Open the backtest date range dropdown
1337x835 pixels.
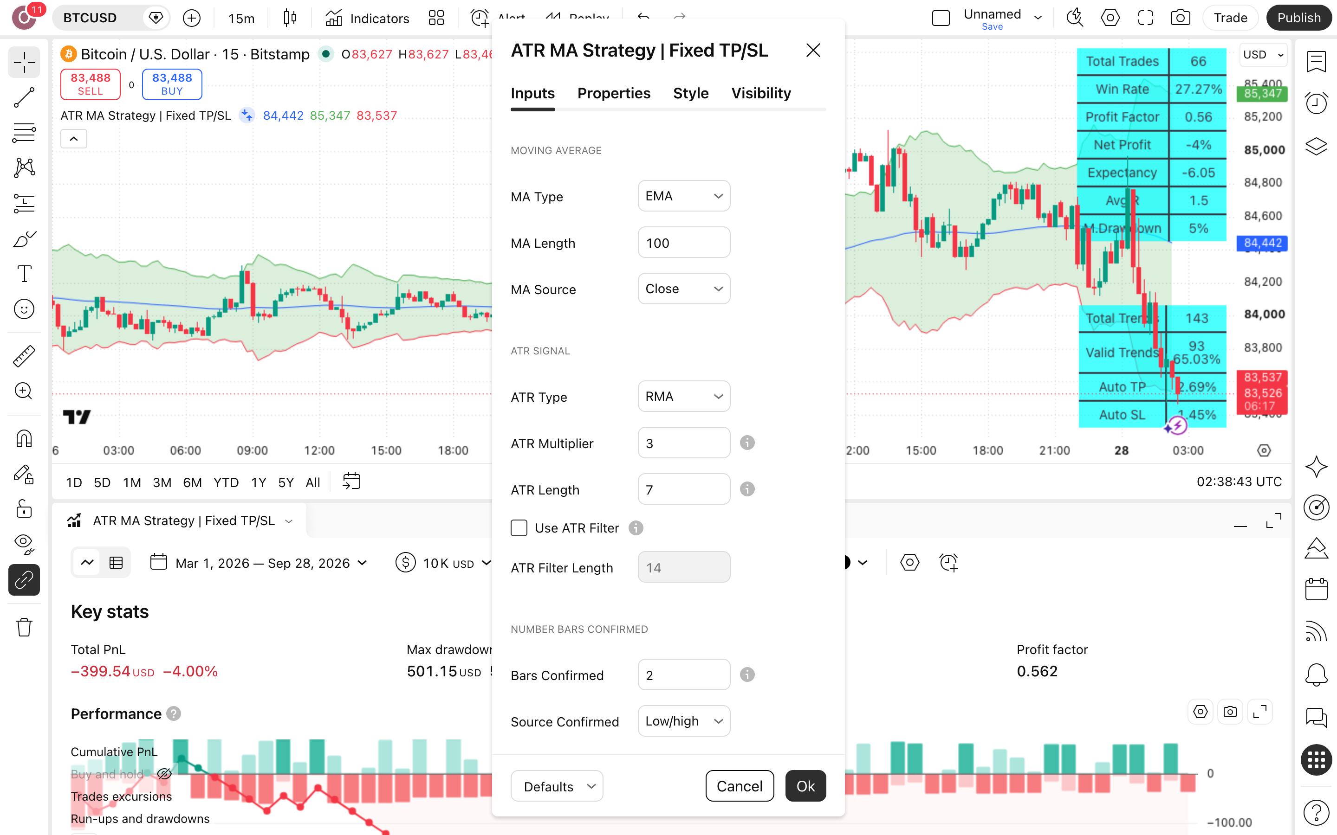click(x=259, y=563)
